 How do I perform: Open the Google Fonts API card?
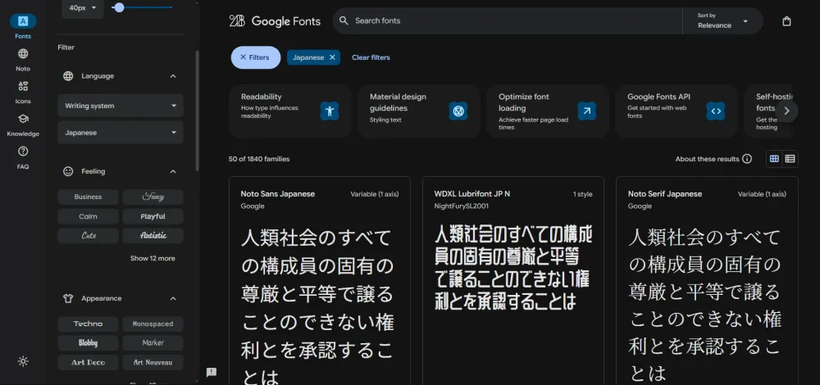(676, 111)
